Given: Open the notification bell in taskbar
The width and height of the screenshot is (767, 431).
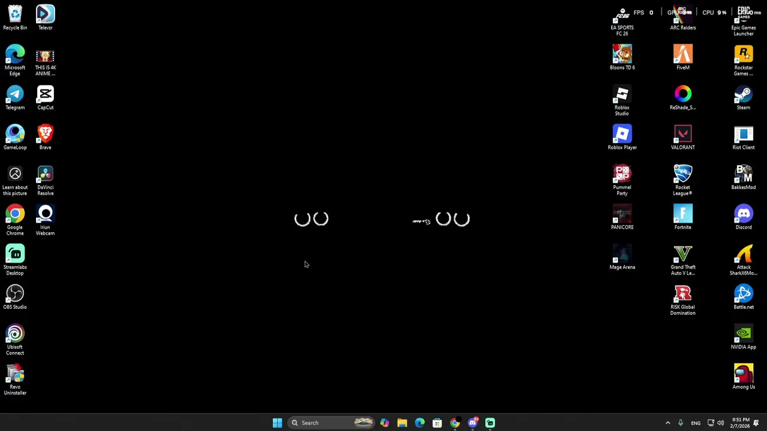Looking at the screenshot, I should (756, 423).
